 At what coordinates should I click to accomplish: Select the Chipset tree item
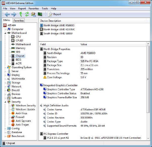click(18, 56)
